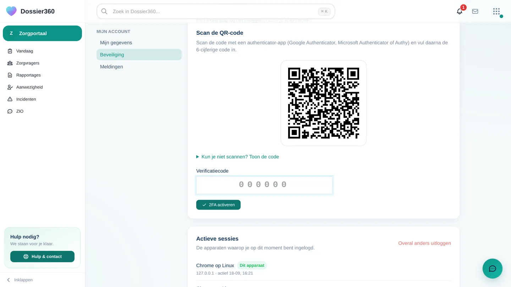Open Zorgvragers in the sidebar
Viewport: 511px width, 287px height.
[42, 63]
